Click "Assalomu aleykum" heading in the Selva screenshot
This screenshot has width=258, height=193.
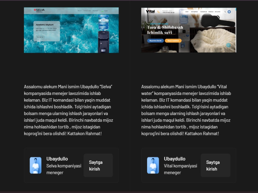tap(45, 25)
